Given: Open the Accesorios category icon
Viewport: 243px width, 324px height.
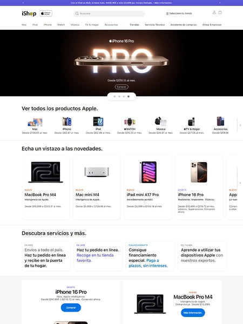Looking at the screenshot, I should (x=220, y=122).
